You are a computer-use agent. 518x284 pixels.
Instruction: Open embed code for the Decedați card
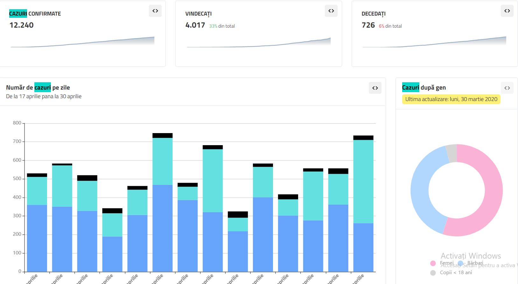(x=507, y=11)
